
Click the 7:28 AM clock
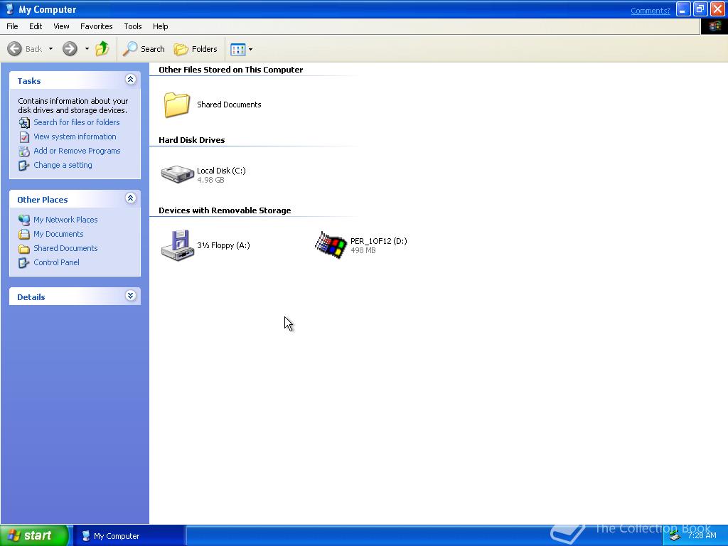(702, 535)
